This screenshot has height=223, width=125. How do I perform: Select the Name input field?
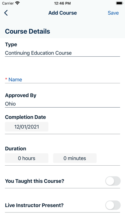pyautogui.click(x=62, y=79)
